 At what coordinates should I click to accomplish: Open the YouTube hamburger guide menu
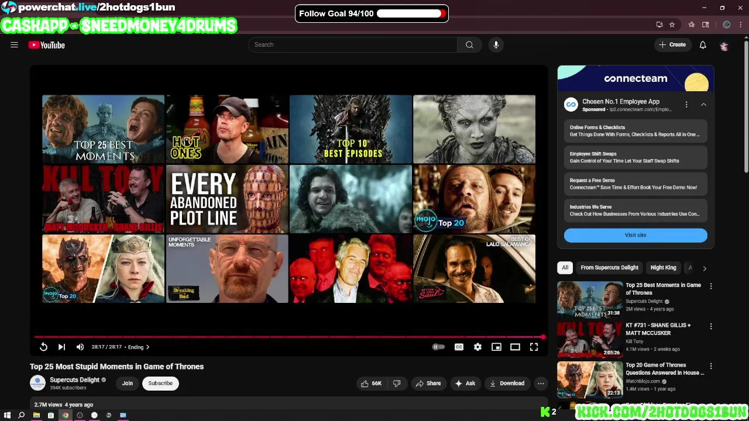click(x=14, y=45)
